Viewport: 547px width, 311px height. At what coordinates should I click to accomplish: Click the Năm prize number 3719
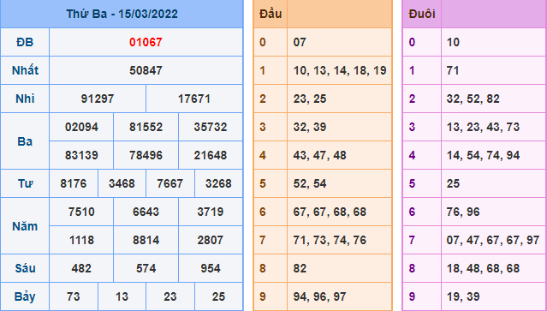coord(211,212)
